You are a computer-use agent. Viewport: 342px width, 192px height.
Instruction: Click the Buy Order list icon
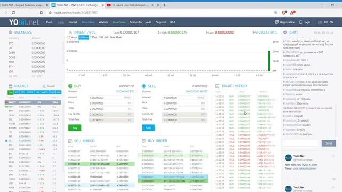click(144, 141)
